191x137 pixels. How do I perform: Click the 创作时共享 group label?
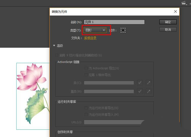pyautogui.click(x=65, y=132)
